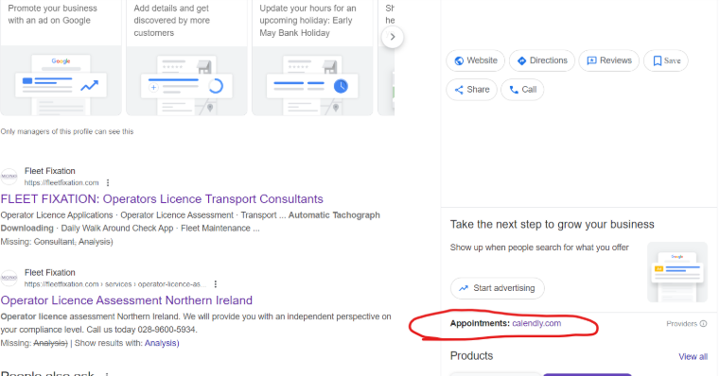720x376 pixels.
Task: Open FLEET FIXATION Operators Licence result
Action: (162, 199)
